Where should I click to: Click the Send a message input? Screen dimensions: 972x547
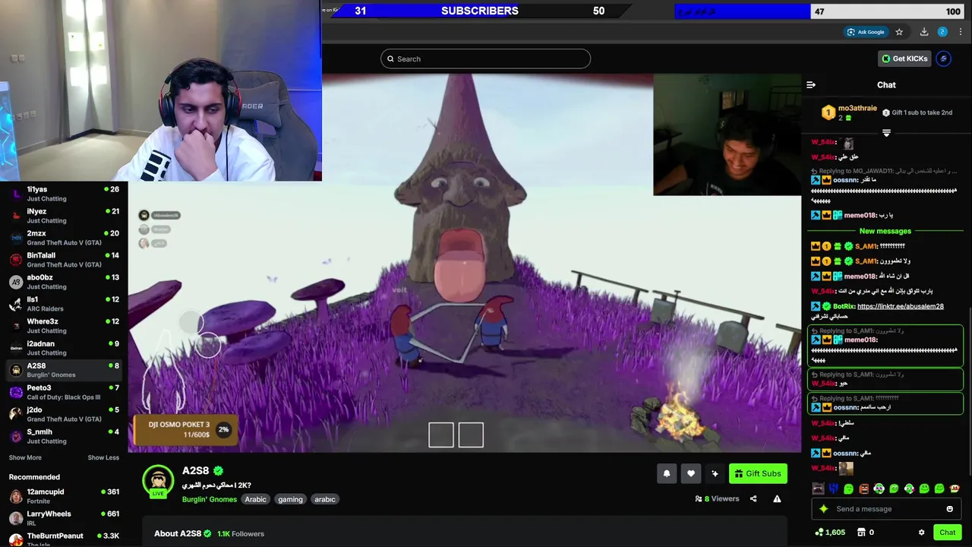(x=885, y=509)
